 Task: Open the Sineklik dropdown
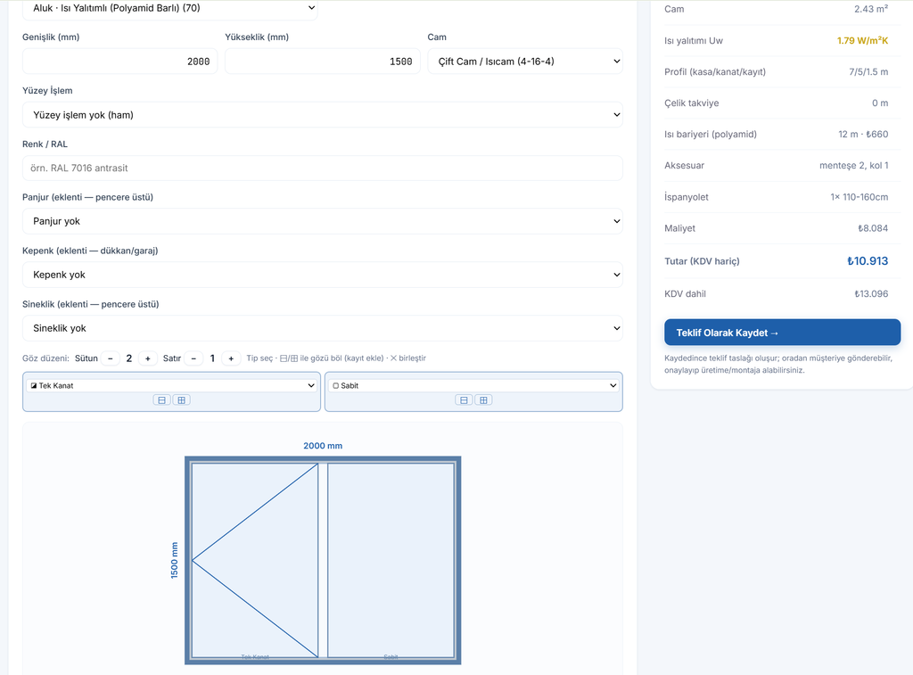point(323,328)
